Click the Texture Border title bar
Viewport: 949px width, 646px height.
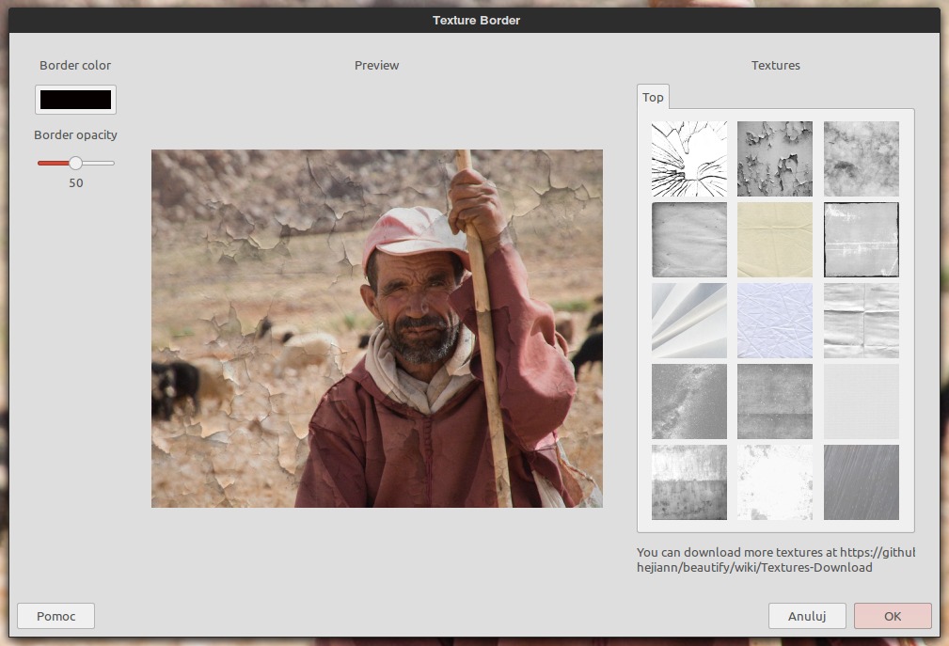point(476,20)
